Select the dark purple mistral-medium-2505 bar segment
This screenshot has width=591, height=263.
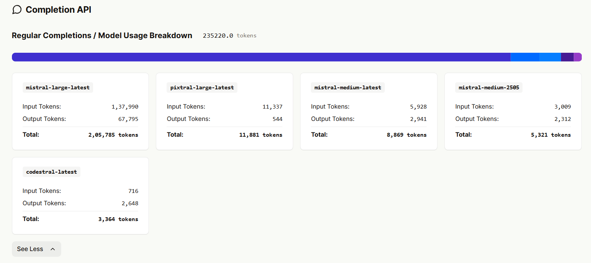coord(567,57)
